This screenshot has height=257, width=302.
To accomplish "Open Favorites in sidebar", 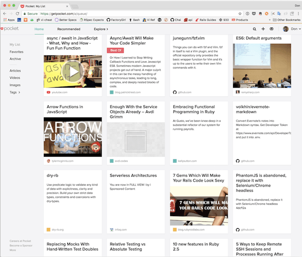I will click(17, 52).
